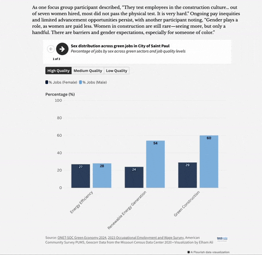This screenshot has height=255, width=262.
Task: Select the Energy Efficiency male bar 28
Action: 102,175
